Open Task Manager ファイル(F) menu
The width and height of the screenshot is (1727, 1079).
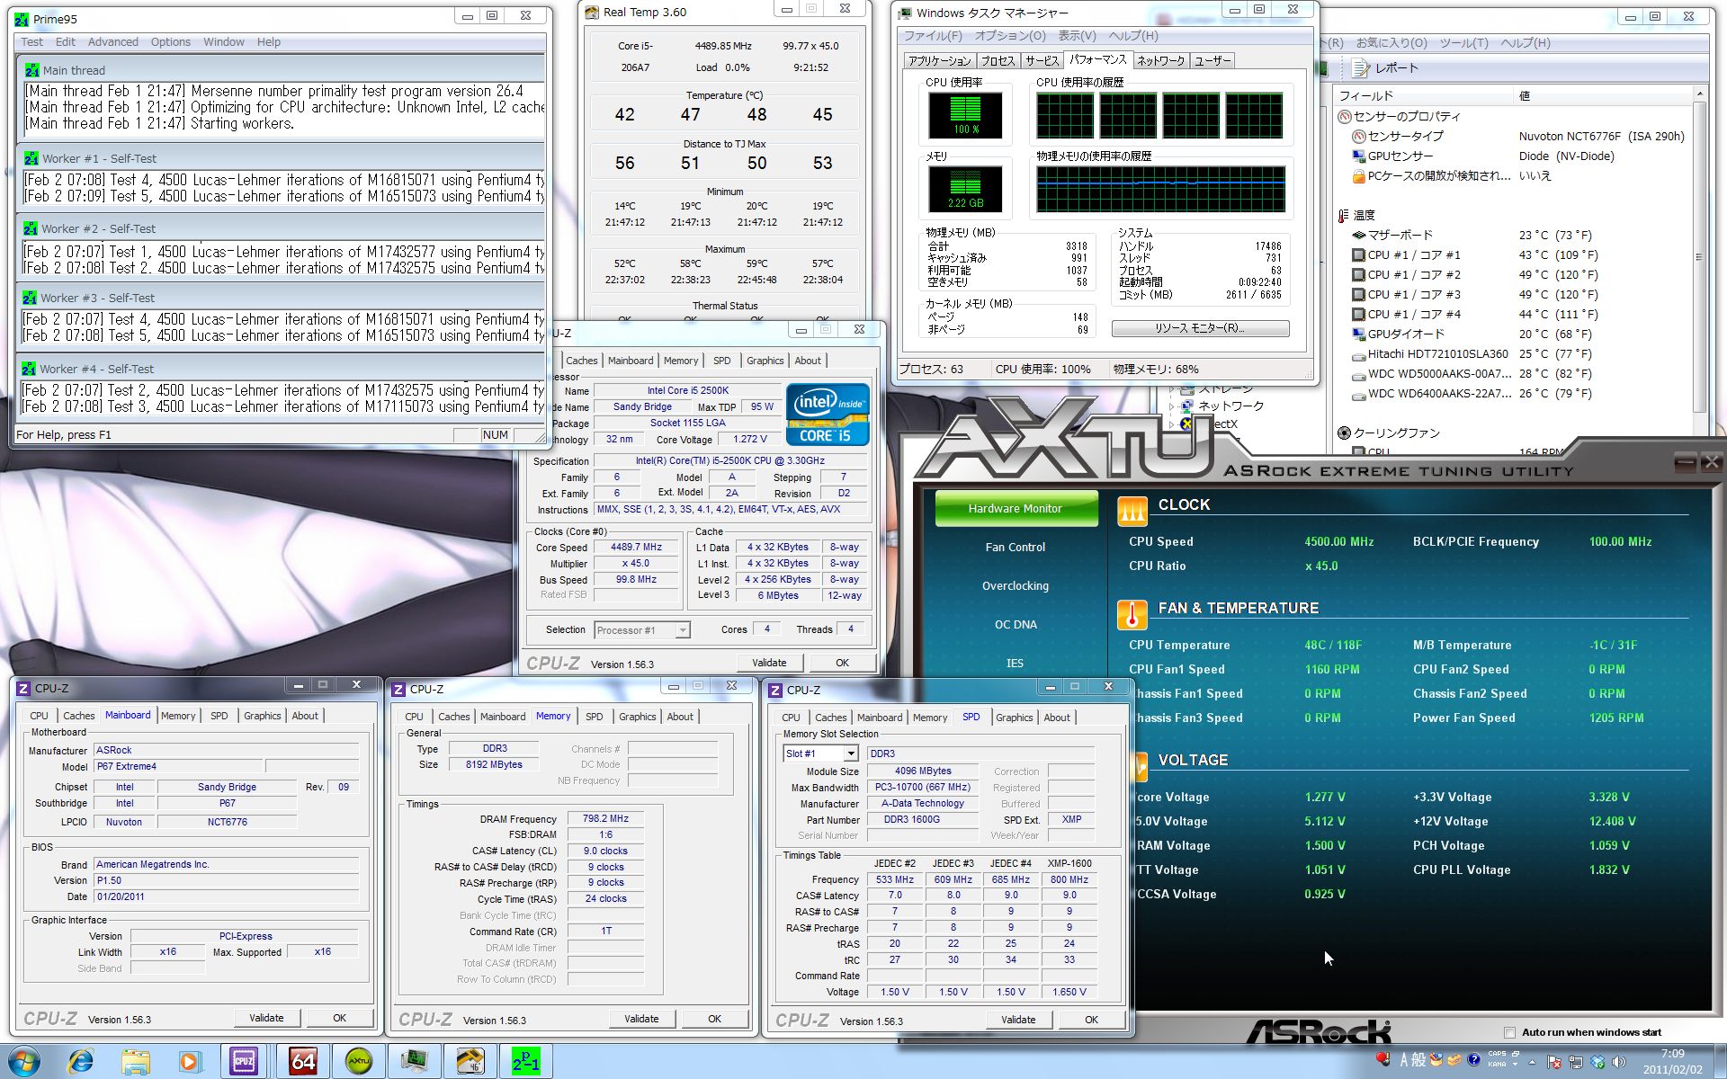click(933, 36)
